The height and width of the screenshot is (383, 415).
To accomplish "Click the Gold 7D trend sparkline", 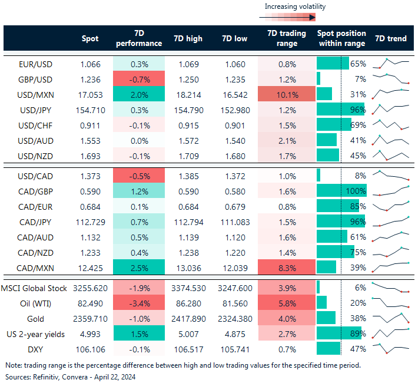I will tap(391, 317).
